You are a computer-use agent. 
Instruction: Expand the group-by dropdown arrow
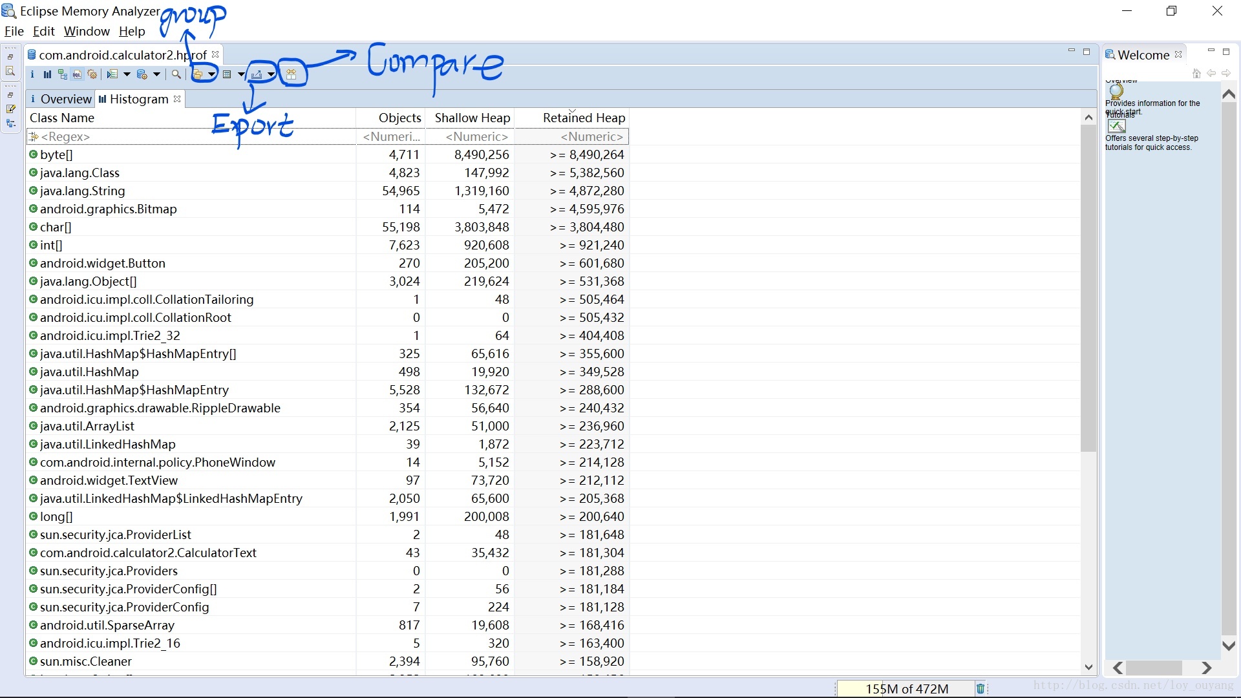211,74
